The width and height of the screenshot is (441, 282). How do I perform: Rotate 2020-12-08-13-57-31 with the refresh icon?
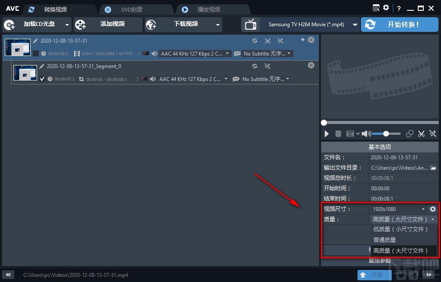[x=255, y=40]
